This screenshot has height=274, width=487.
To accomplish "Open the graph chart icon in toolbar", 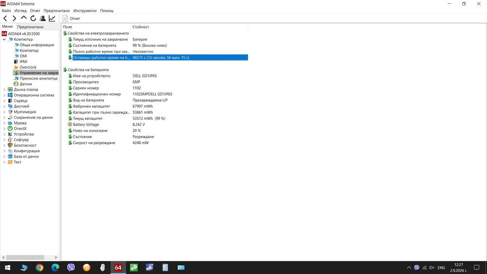I will (x=52, y=18).
